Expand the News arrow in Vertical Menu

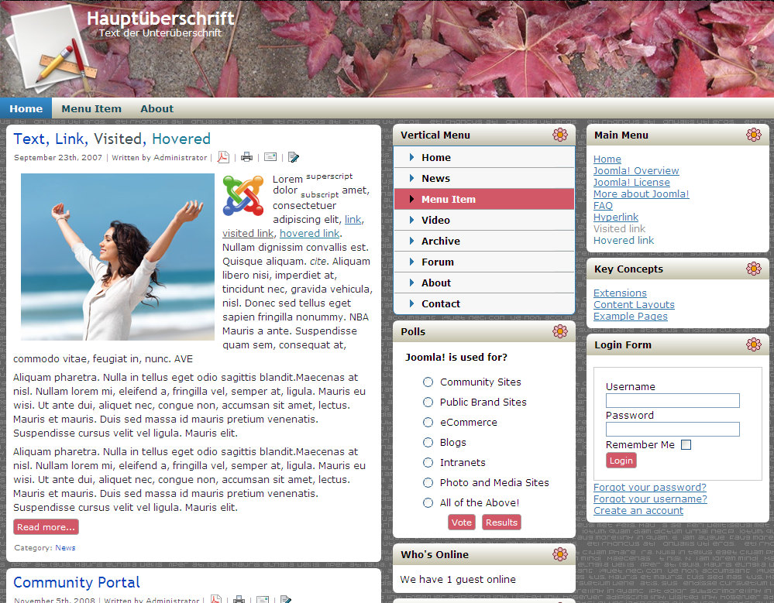coord(411,178)
